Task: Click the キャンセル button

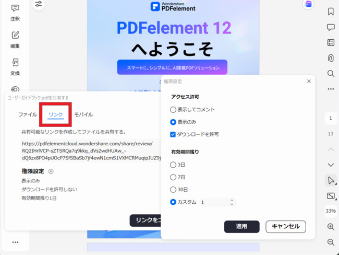Action: (286, 227)
